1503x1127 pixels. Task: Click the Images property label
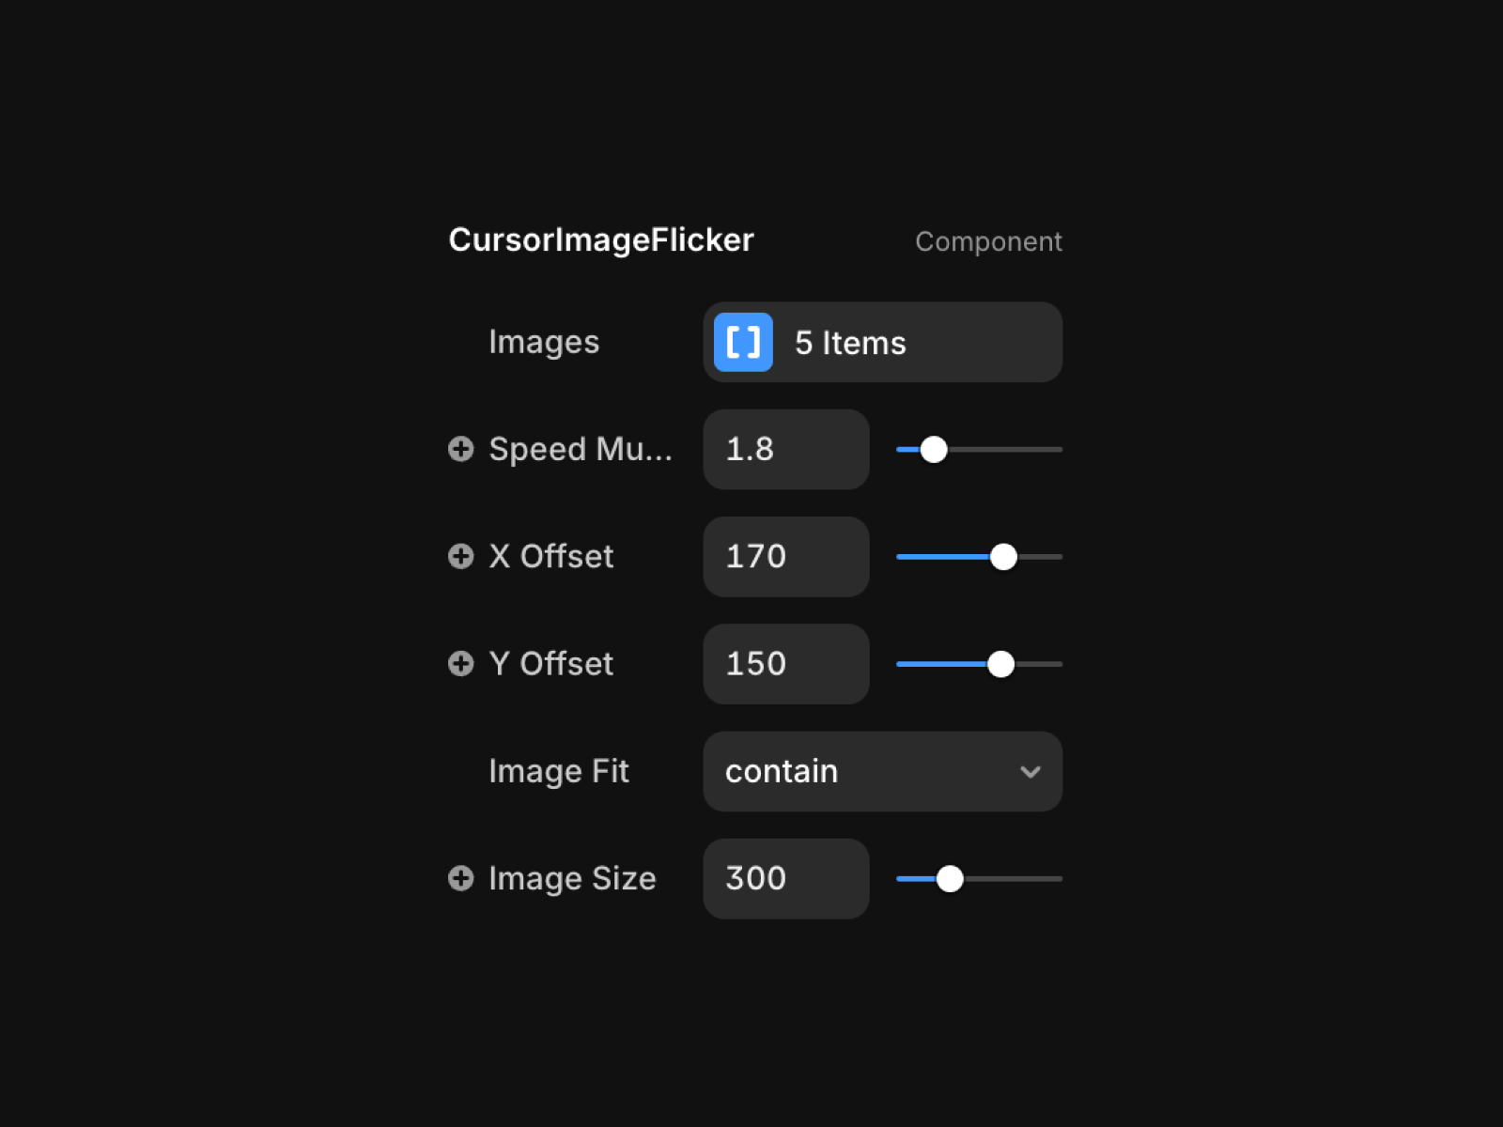click(543, 342)
